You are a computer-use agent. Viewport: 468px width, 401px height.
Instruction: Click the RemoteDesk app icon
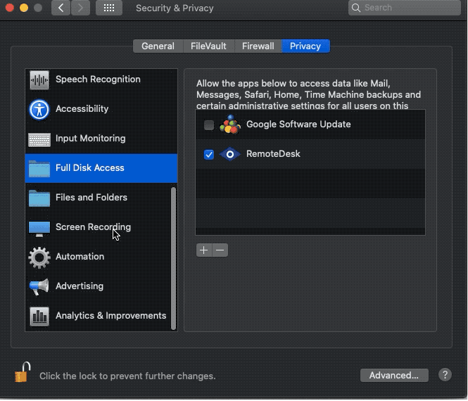click(230, 154)
